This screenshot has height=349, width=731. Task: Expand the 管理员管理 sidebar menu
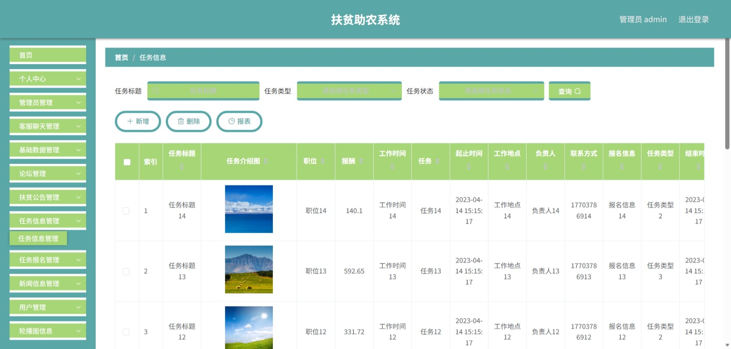point(48,102)
